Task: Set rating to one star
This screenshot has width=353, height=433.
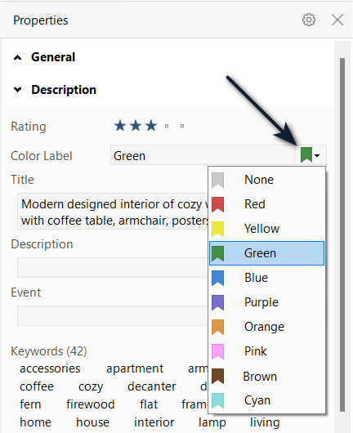Action: pyautogui.click(x=120, y=126)
